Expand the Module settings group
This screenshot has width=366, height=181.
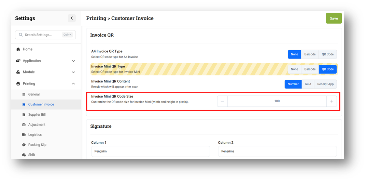(73, 72)
